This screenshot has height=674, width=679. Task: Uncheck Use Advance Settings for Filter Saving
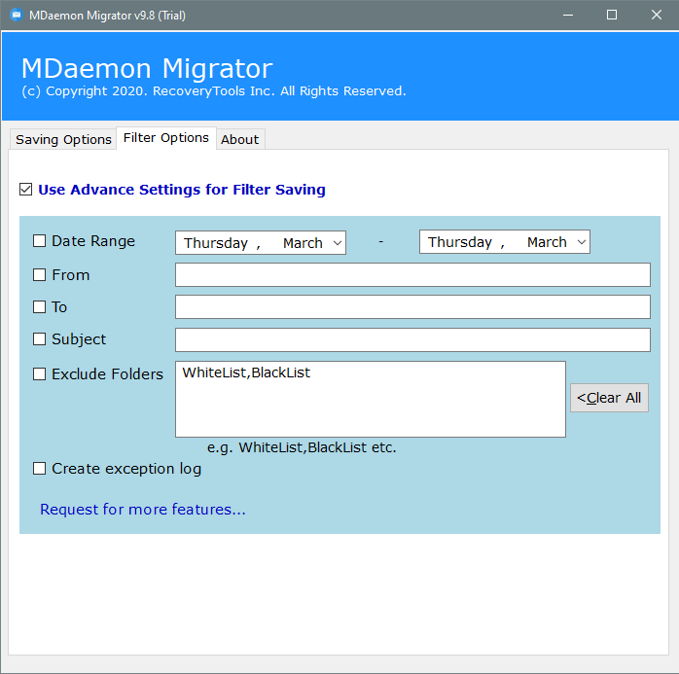tap(25, 190)
